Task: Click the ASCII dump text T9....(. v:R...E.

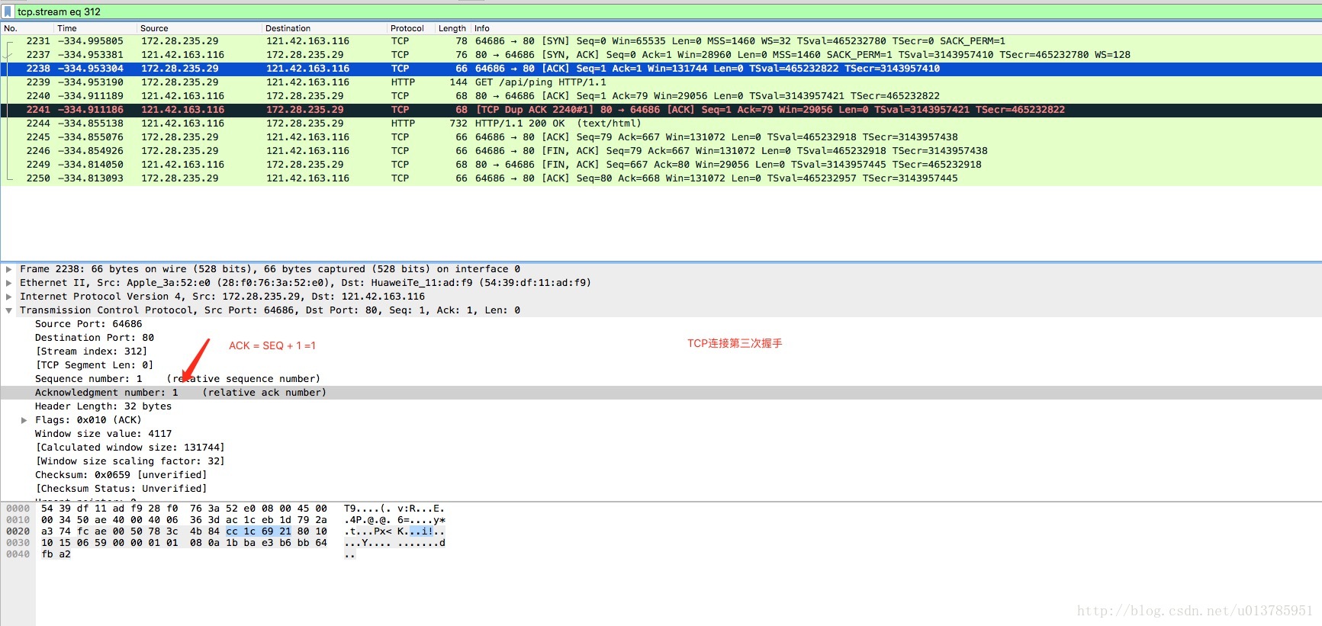Action: (394, 509)
